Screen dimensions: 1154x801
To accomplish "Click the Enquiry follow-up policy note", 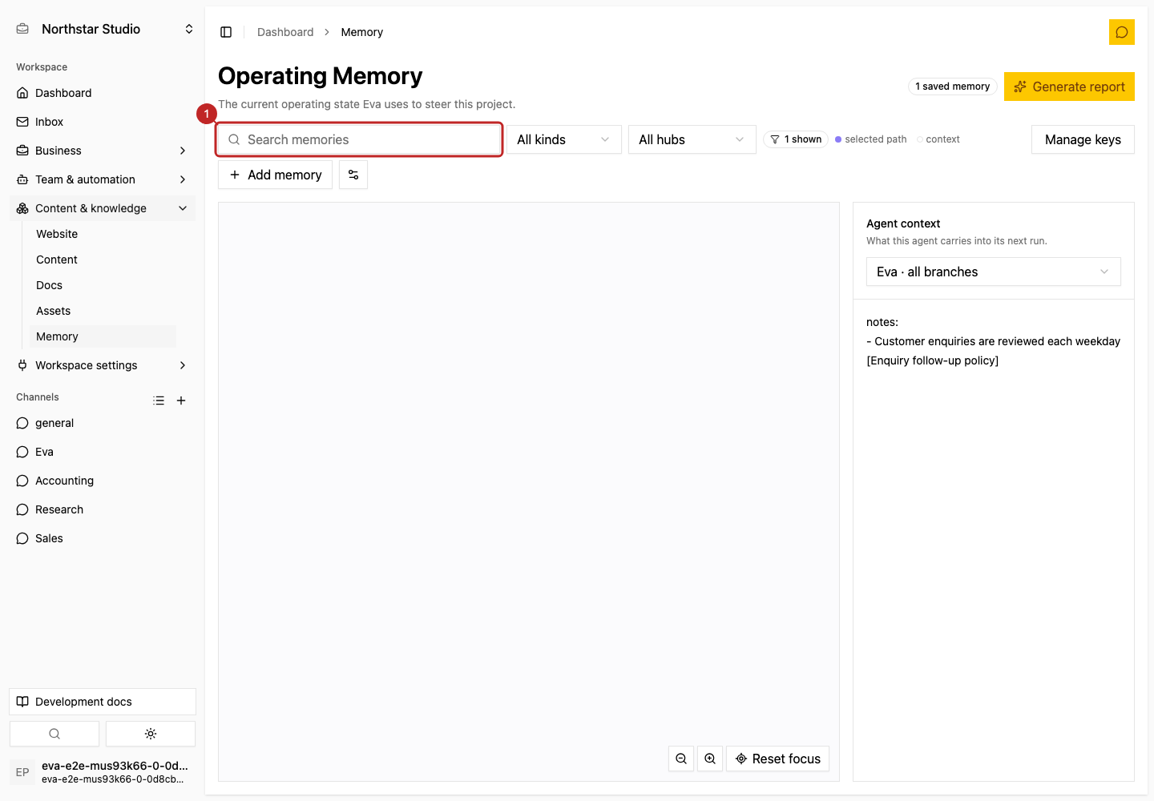I will (932, 360).
